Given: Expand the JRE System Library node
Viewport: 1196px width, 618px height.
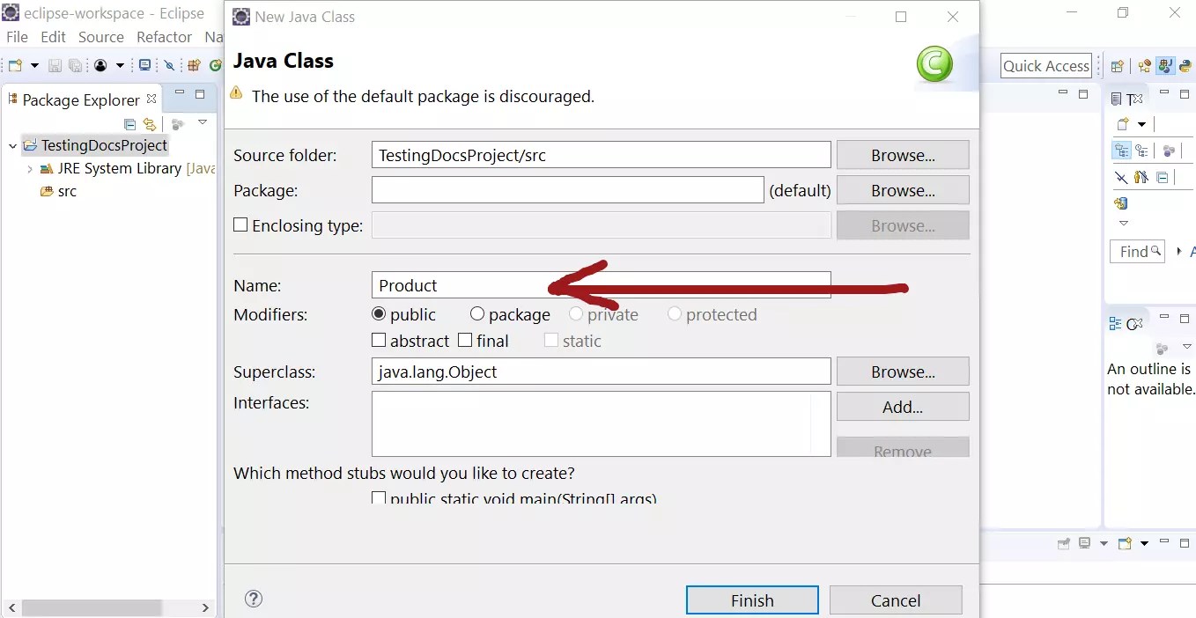Looking at the screenshot, I should [x=30, y=168].
